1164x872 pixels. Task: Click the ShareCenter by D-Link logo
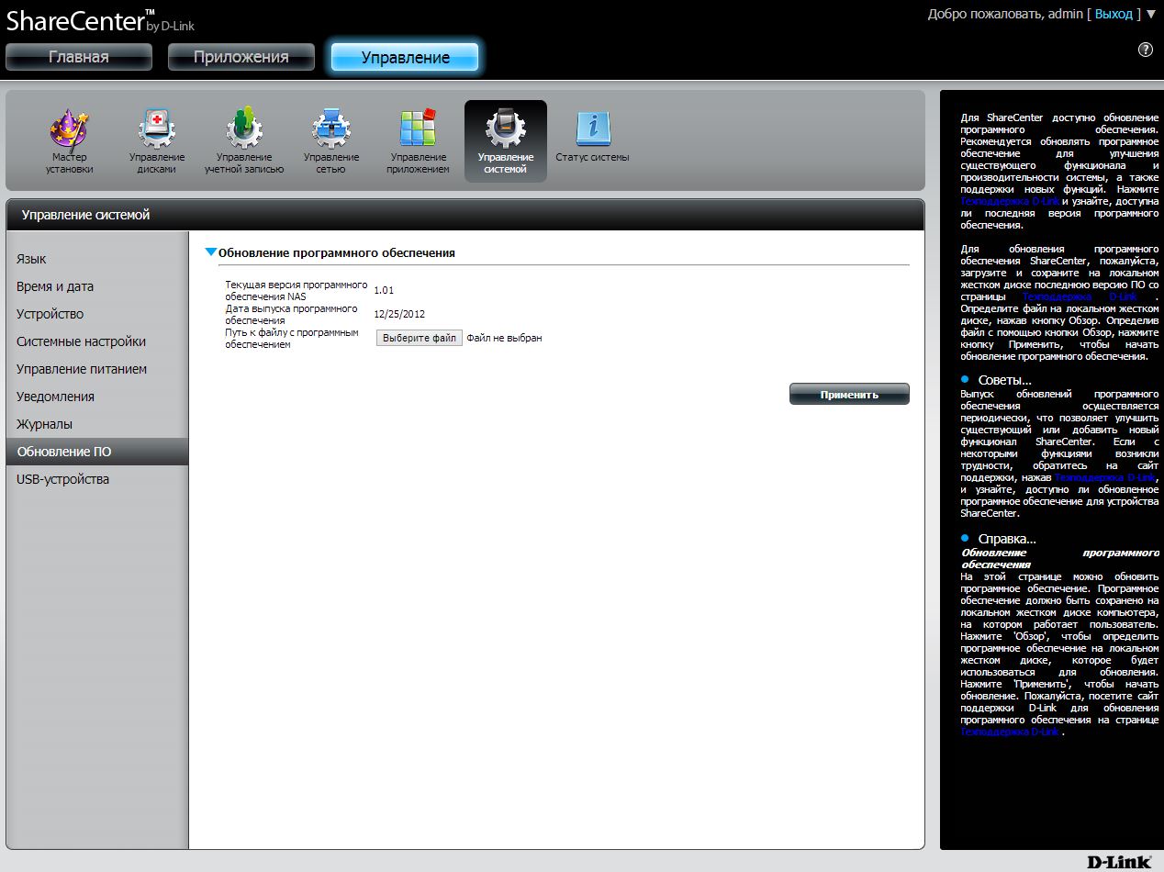pos(100,20)
